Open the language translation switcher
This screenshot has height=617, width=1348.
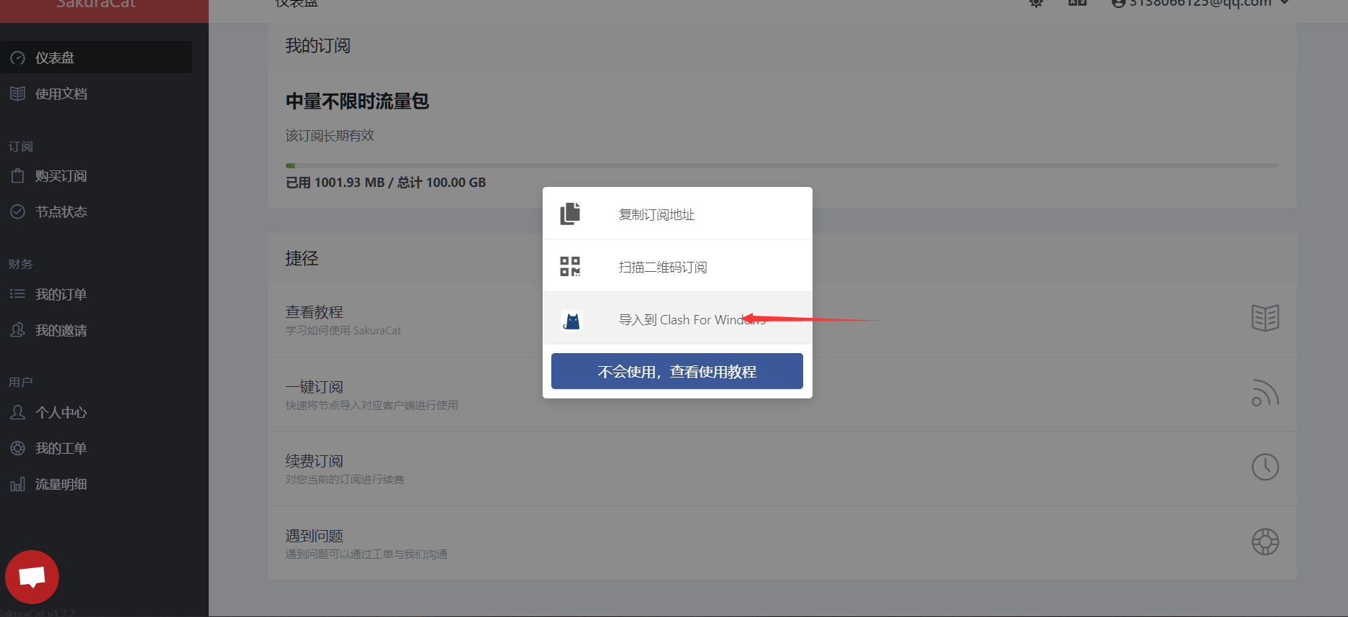1077,3
